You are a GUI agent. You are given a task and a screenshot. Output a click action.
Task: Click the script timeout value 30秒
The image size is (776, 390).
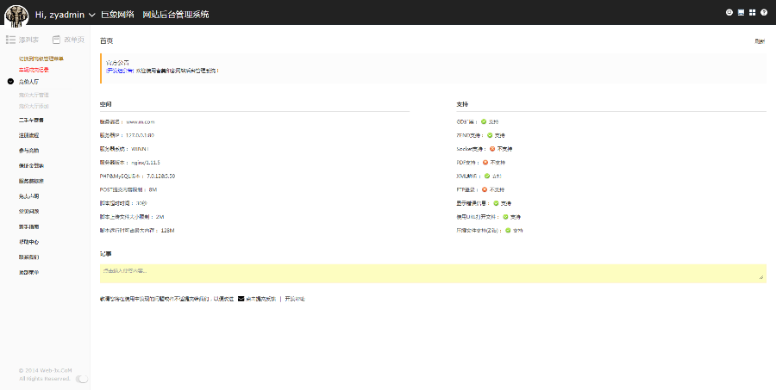click(141, 203)
